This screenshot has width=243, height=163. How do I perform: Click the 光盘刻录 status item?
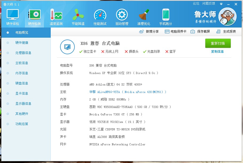tap(152, 52)
